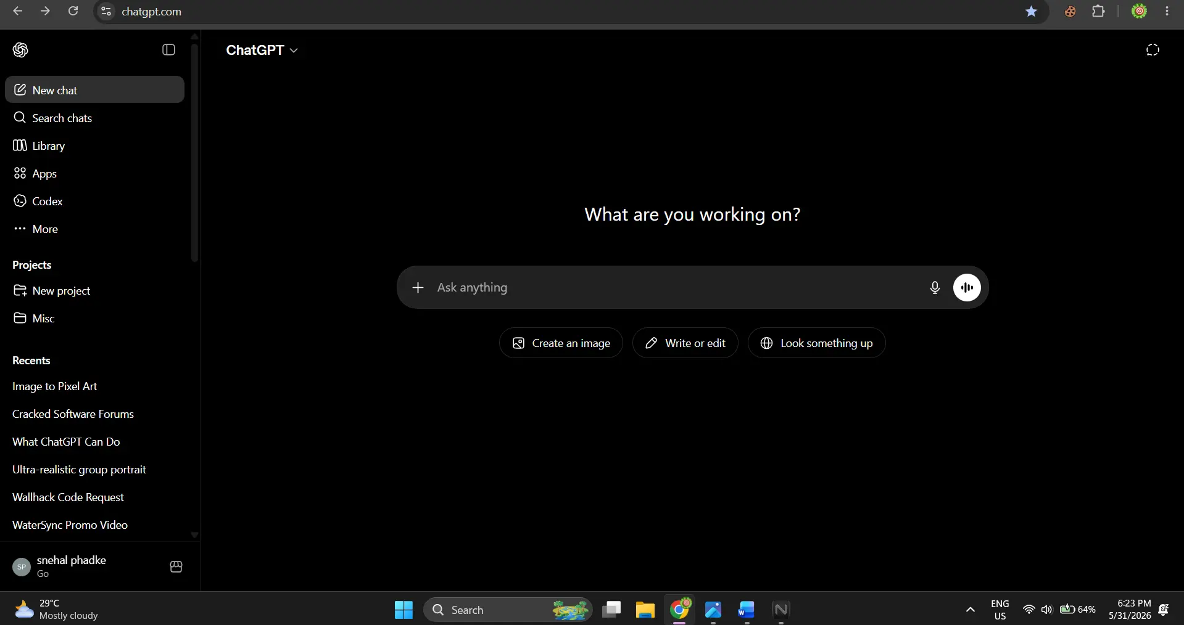The image size is (1184, 625).
Task: Choose the Write or edit suggestion
Action: point(685,343)
